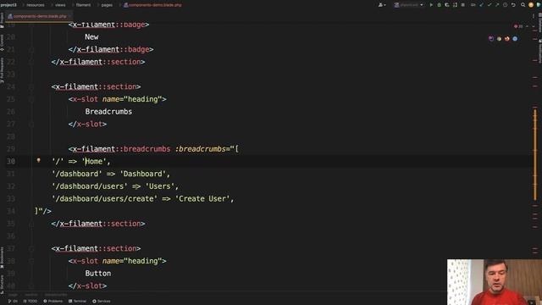Screen dimensions: 542x305
Task: Open the Structure side panel
Action: pyautogui.click(x=2, y=285)
